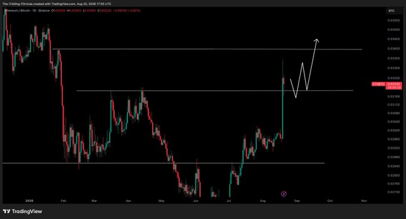This screenshot has height=219, width=406.
Task: Click the 0.03400 price axis label
Action: tap(394, 48)
